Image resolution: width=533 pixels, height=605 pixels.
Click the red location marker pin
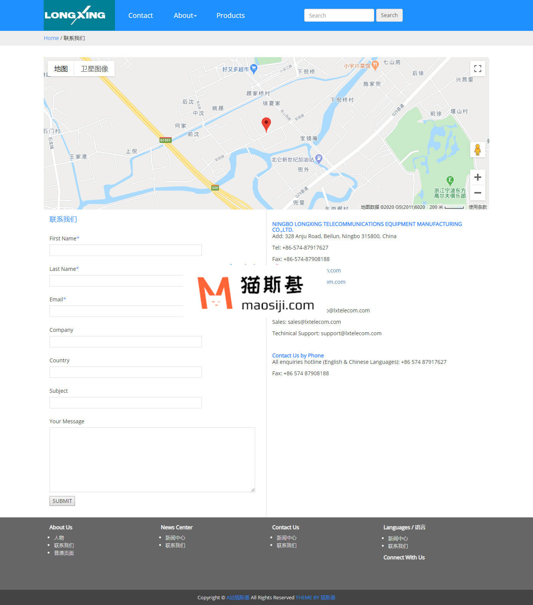266,124
